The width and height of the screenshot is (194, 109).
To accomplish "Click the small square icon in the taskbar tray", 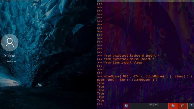I will [x=151, y=104].
